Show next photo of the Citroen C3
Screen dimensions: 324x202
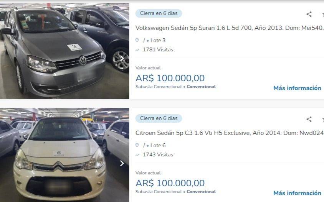[x=122, y=163]
